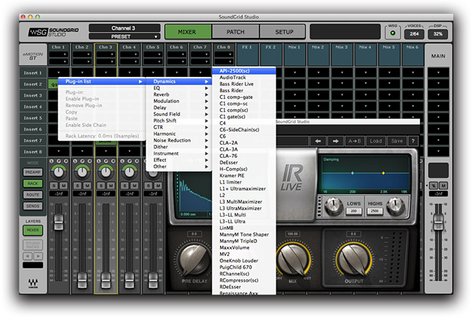This screenshot has width=471, height=320.
Task: Switch to the SETUP tab
Action: (284, 32)
